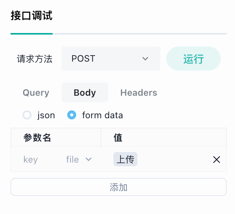Click the 值 column header

pyautogui.click(x=118, y=137)
